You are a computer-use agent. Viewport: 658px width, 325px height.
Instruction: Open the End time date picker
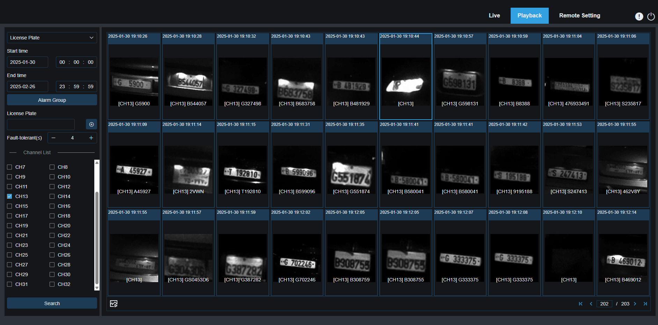[28, 86]
